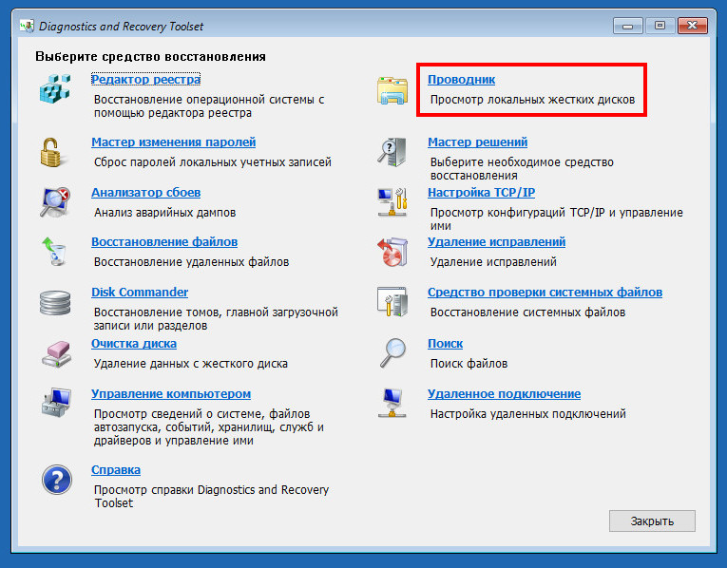The height and width of the screenshot is (568, 727).
Task: Click the Crash Analyzer magnifier icon
Action: tap(55, 202)
